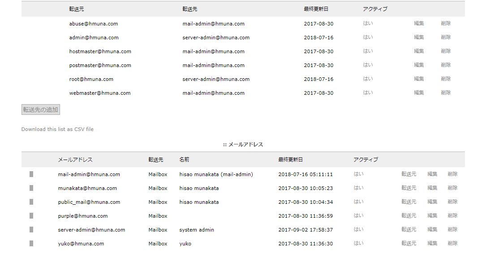The height and width of the screenshot is (253, 490).
Task: Click the grey marker beside purple@hmuna.com
Action: [31, 216]
